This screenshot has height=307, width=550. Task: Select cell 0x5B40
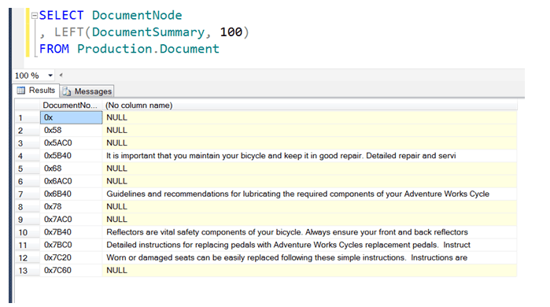pyautogui.click(x=71, y=155)
